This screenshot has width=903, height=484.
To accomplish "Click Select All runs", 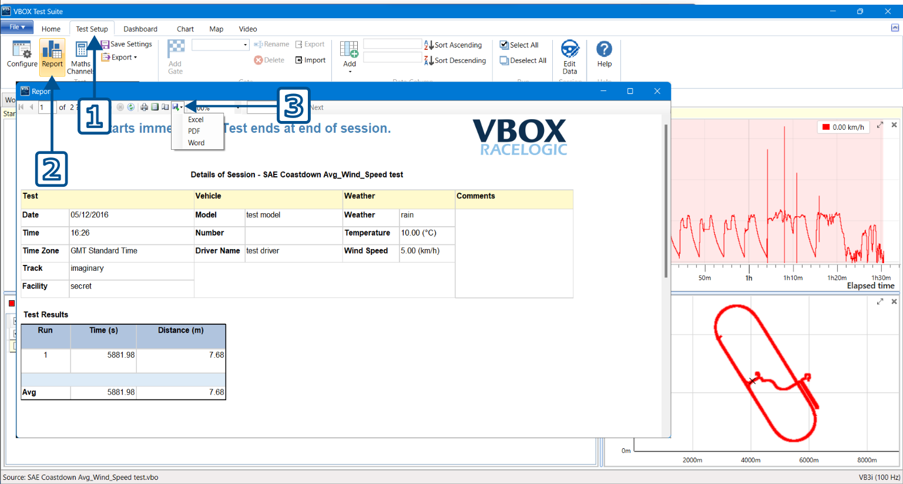I will coord(519,45).
